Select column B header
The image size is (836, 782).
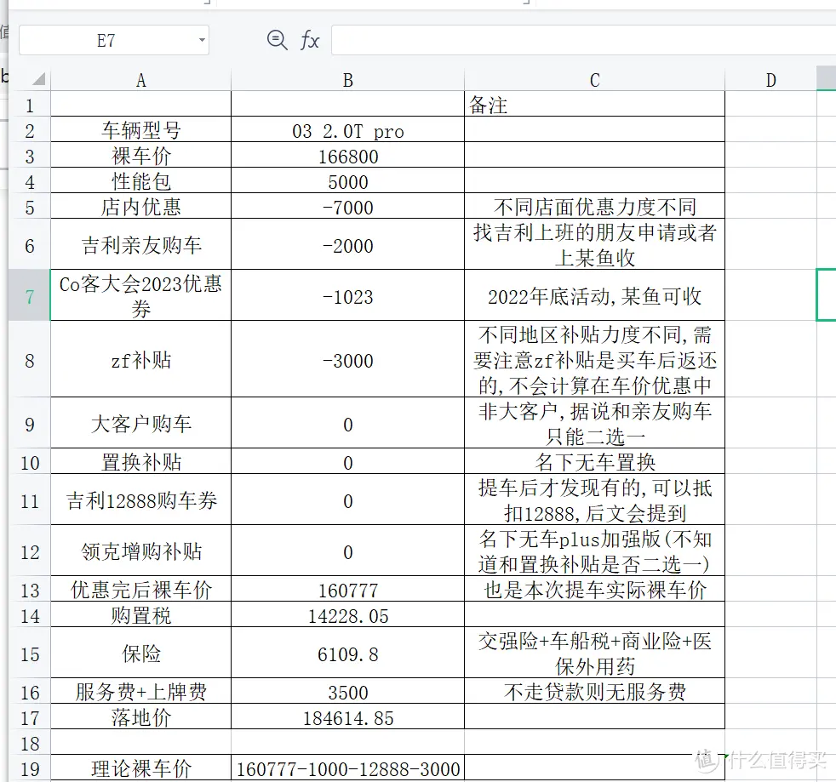tap(347, 80)
